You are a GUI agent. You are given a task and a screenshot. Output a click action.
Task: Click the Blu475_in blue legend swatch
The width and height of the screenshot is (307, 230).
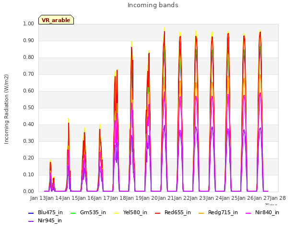click(31, 213)
